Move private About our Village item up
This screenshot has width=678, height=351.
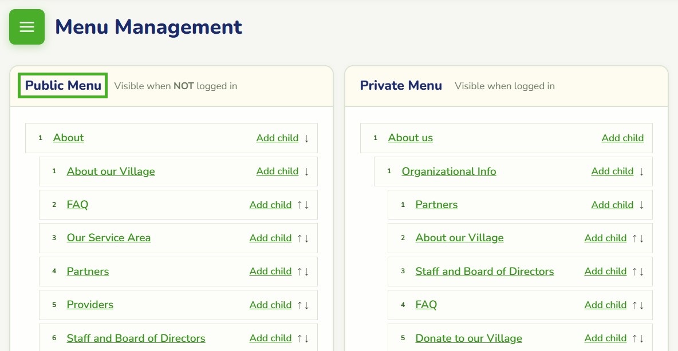(x=634, y=238)
